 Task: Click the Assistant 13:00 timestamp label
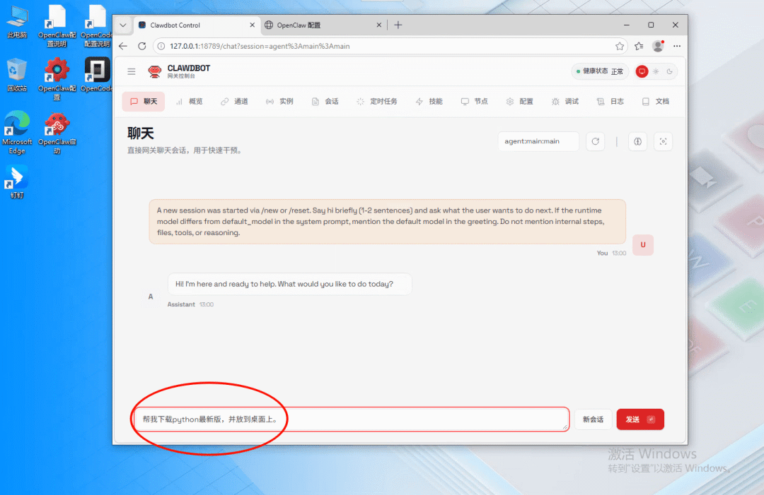(190, 304)
